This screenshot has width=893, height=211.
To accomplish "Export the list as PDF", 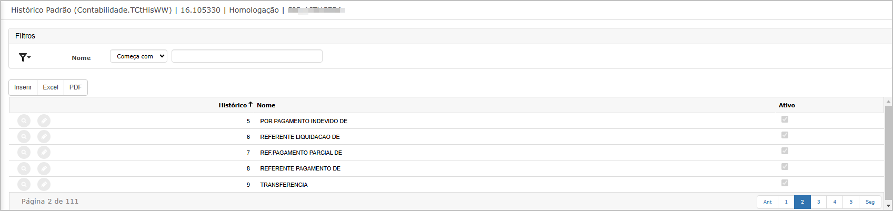I will pyautogui.click(x=76, y=87).
